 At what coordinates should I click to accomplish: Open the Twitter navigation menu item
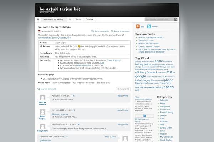78,19
